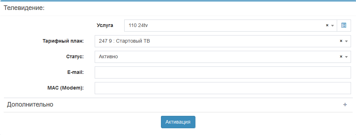Click the MAC (Modem) label
This screenshot has width=356, height=135.
(66, 88)
